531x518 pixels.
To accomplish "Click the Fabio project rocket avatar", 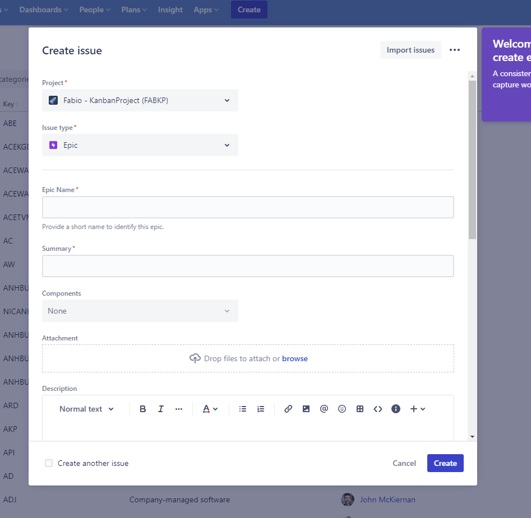I will pyautogui.click(x=53, y=100).
